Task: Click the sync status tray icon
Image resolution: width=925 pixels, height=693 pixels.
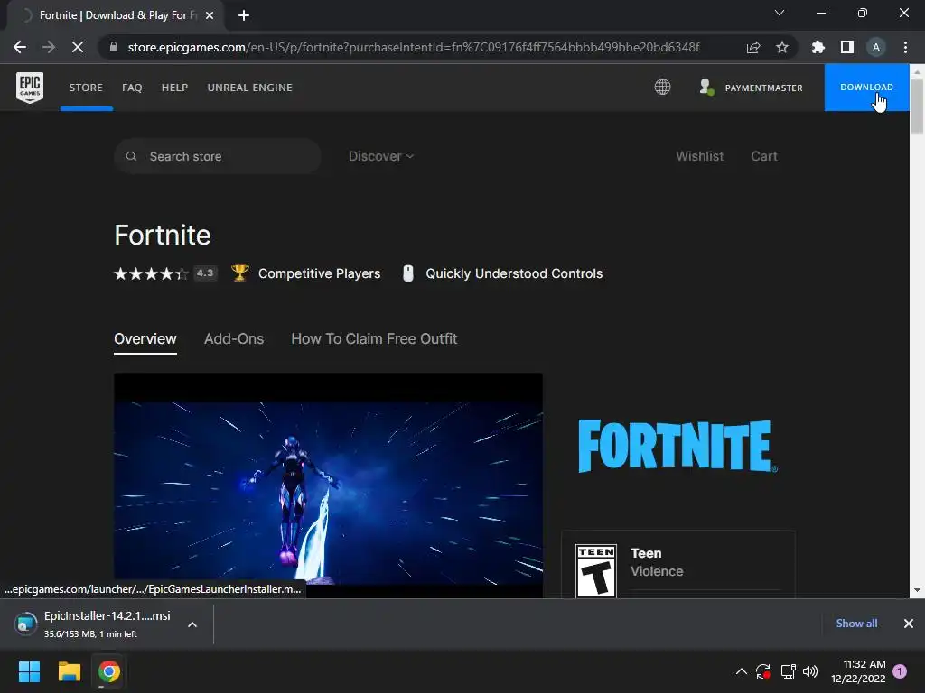Action: [763, 671]
